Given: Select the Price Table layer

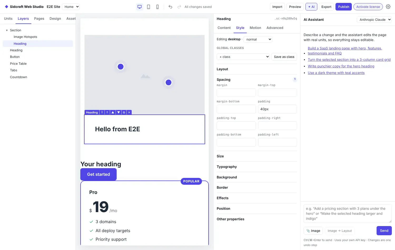Looking at the screenshot, I should tap(38, 64).
